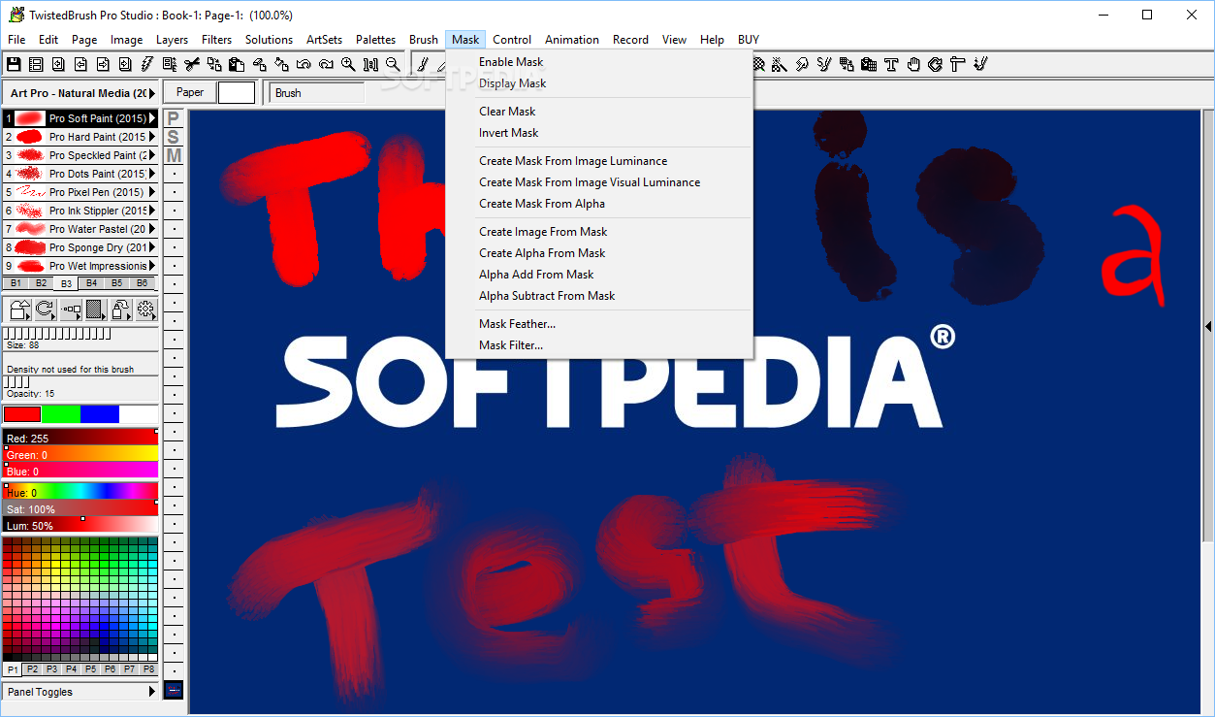Click the 1:1 zoom icon
This screenshot has width=1215, height=717.
(370, 64)
